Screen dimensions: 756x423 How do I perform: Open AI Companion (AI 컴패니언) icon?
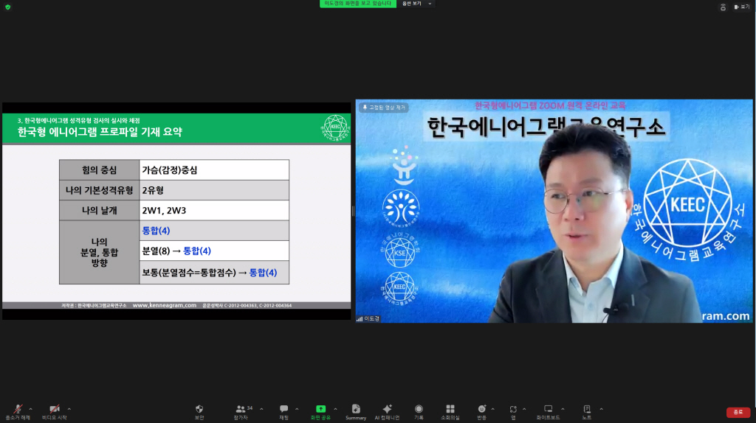[x=387, y=409]
